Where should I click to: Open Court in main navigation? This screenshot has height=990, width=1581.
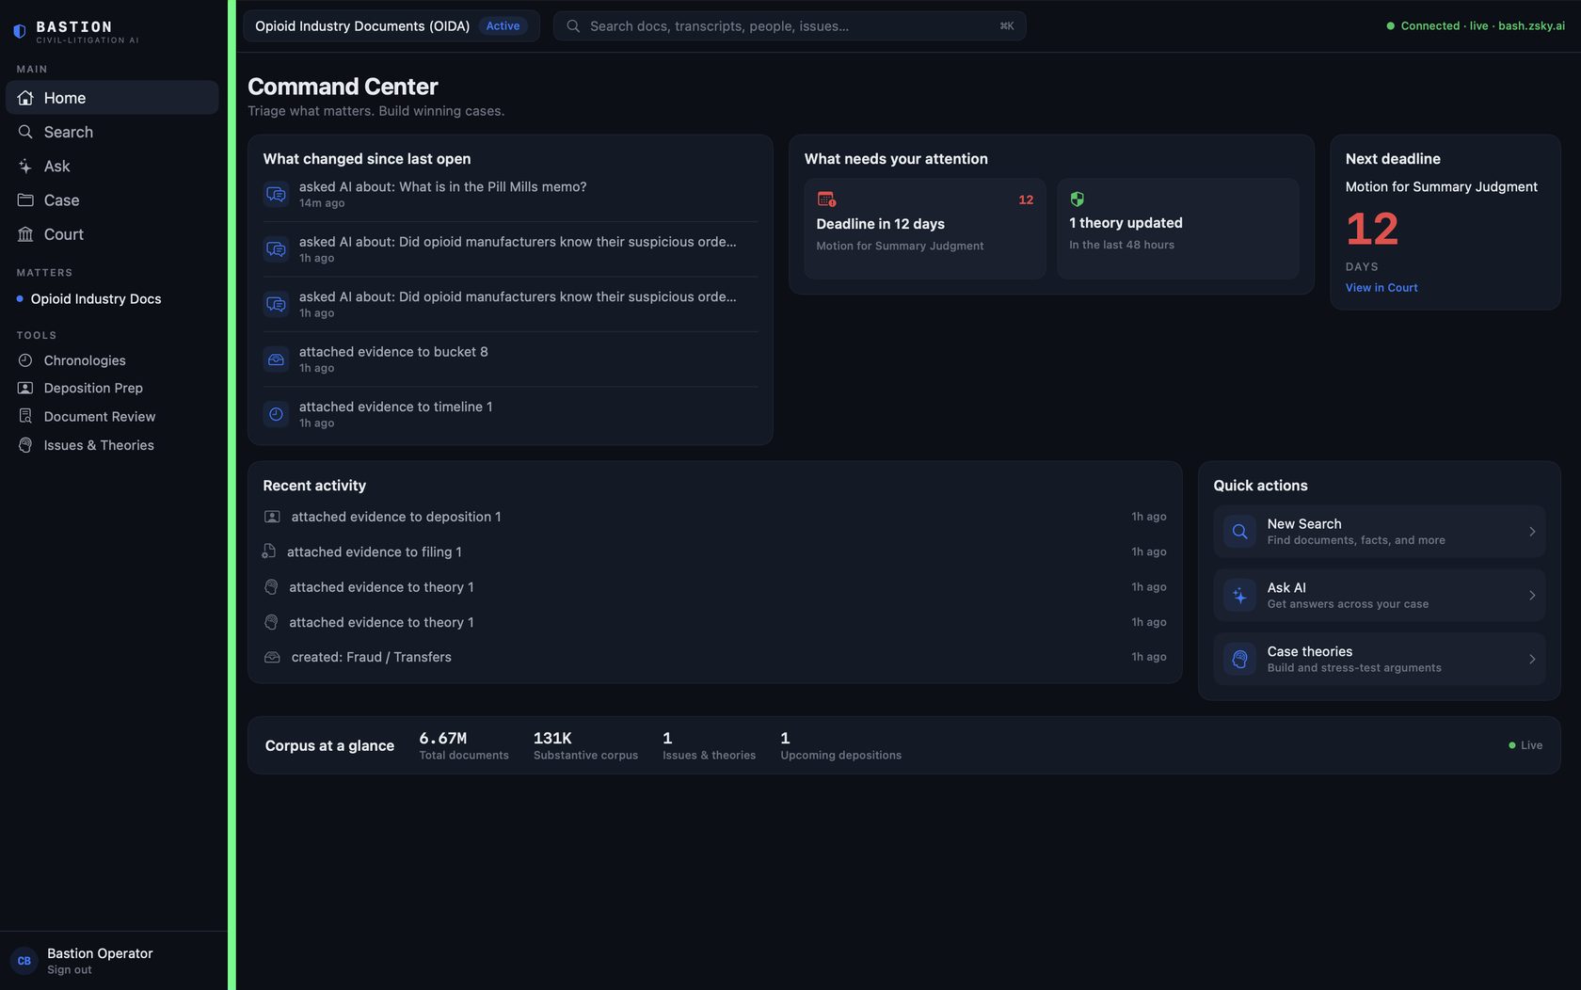112,233
